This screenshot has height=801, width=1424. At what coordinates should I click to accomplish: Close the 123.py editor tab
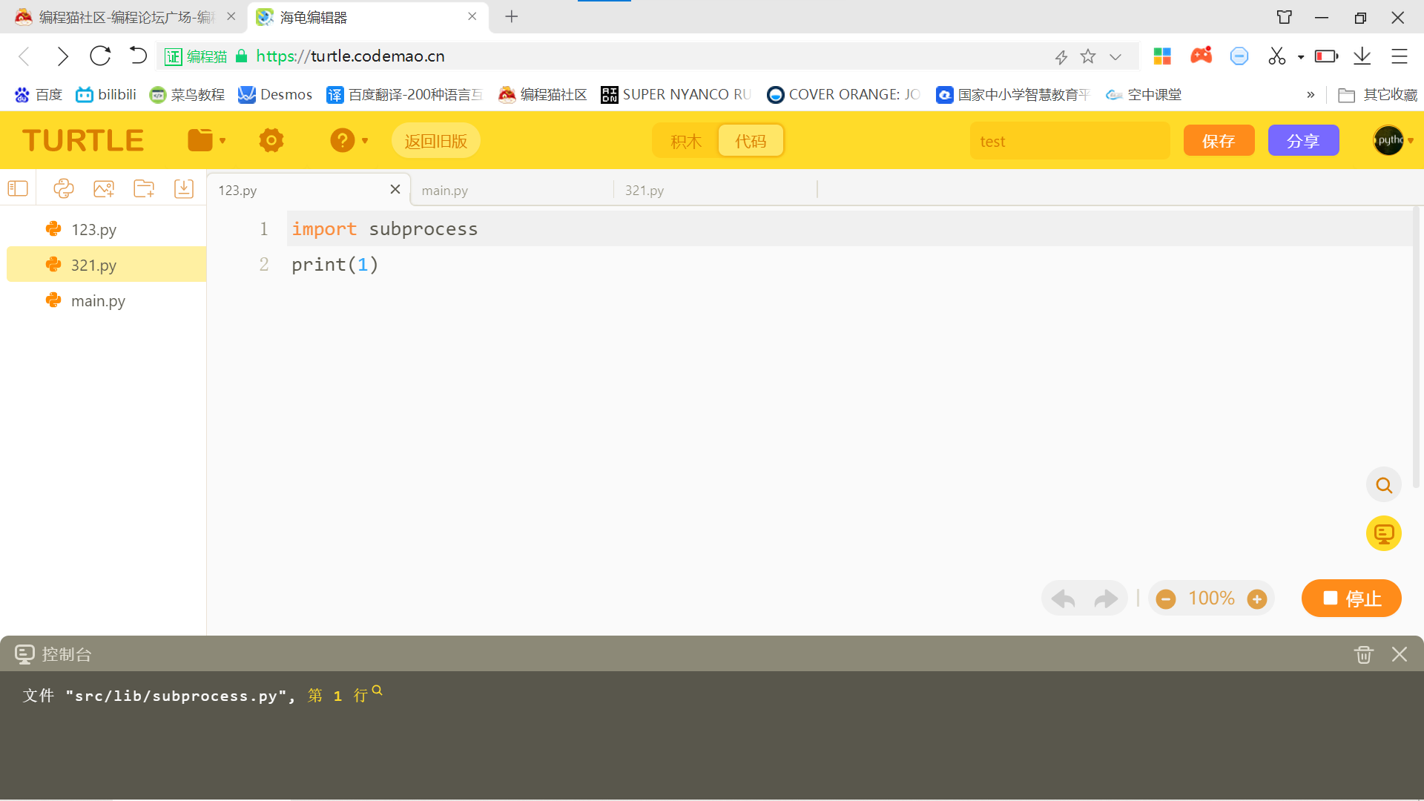[395, 189]
